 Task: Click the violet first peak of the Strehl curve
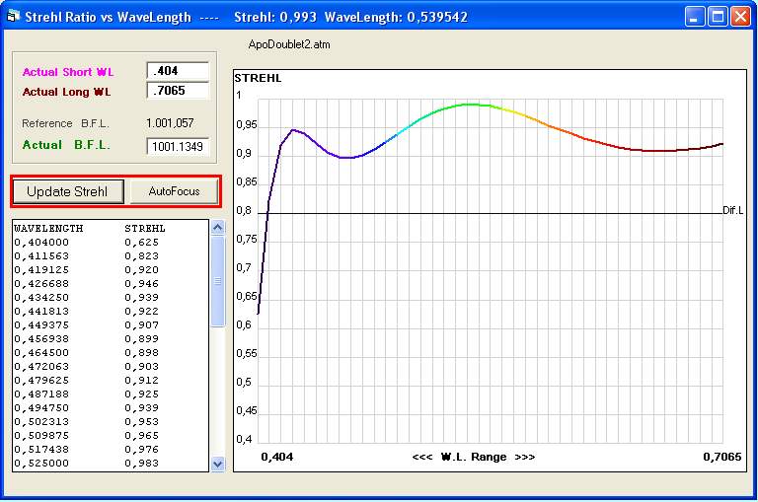tap(293, 130)
